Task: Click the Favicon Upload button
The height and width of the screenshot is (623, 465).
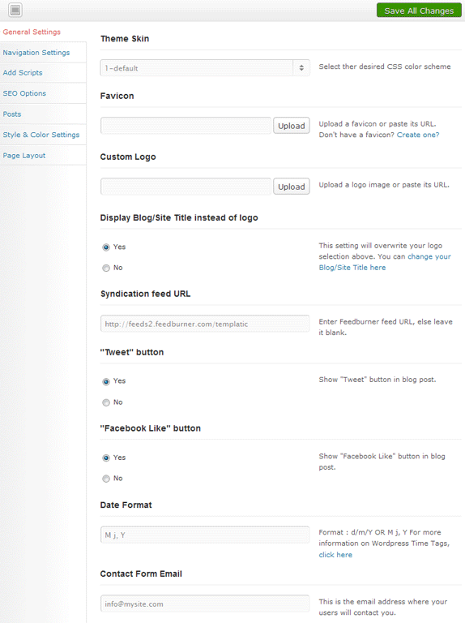Action: pyautogui.click(x=291, y=126)
